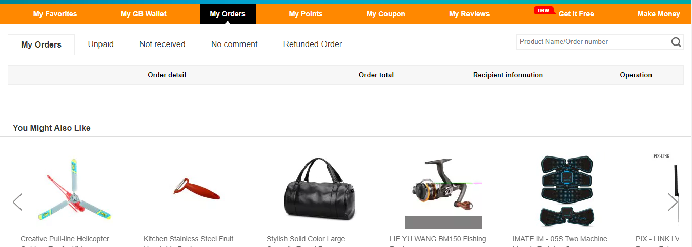
Task: Open My Coupon section
Action: 385,14
